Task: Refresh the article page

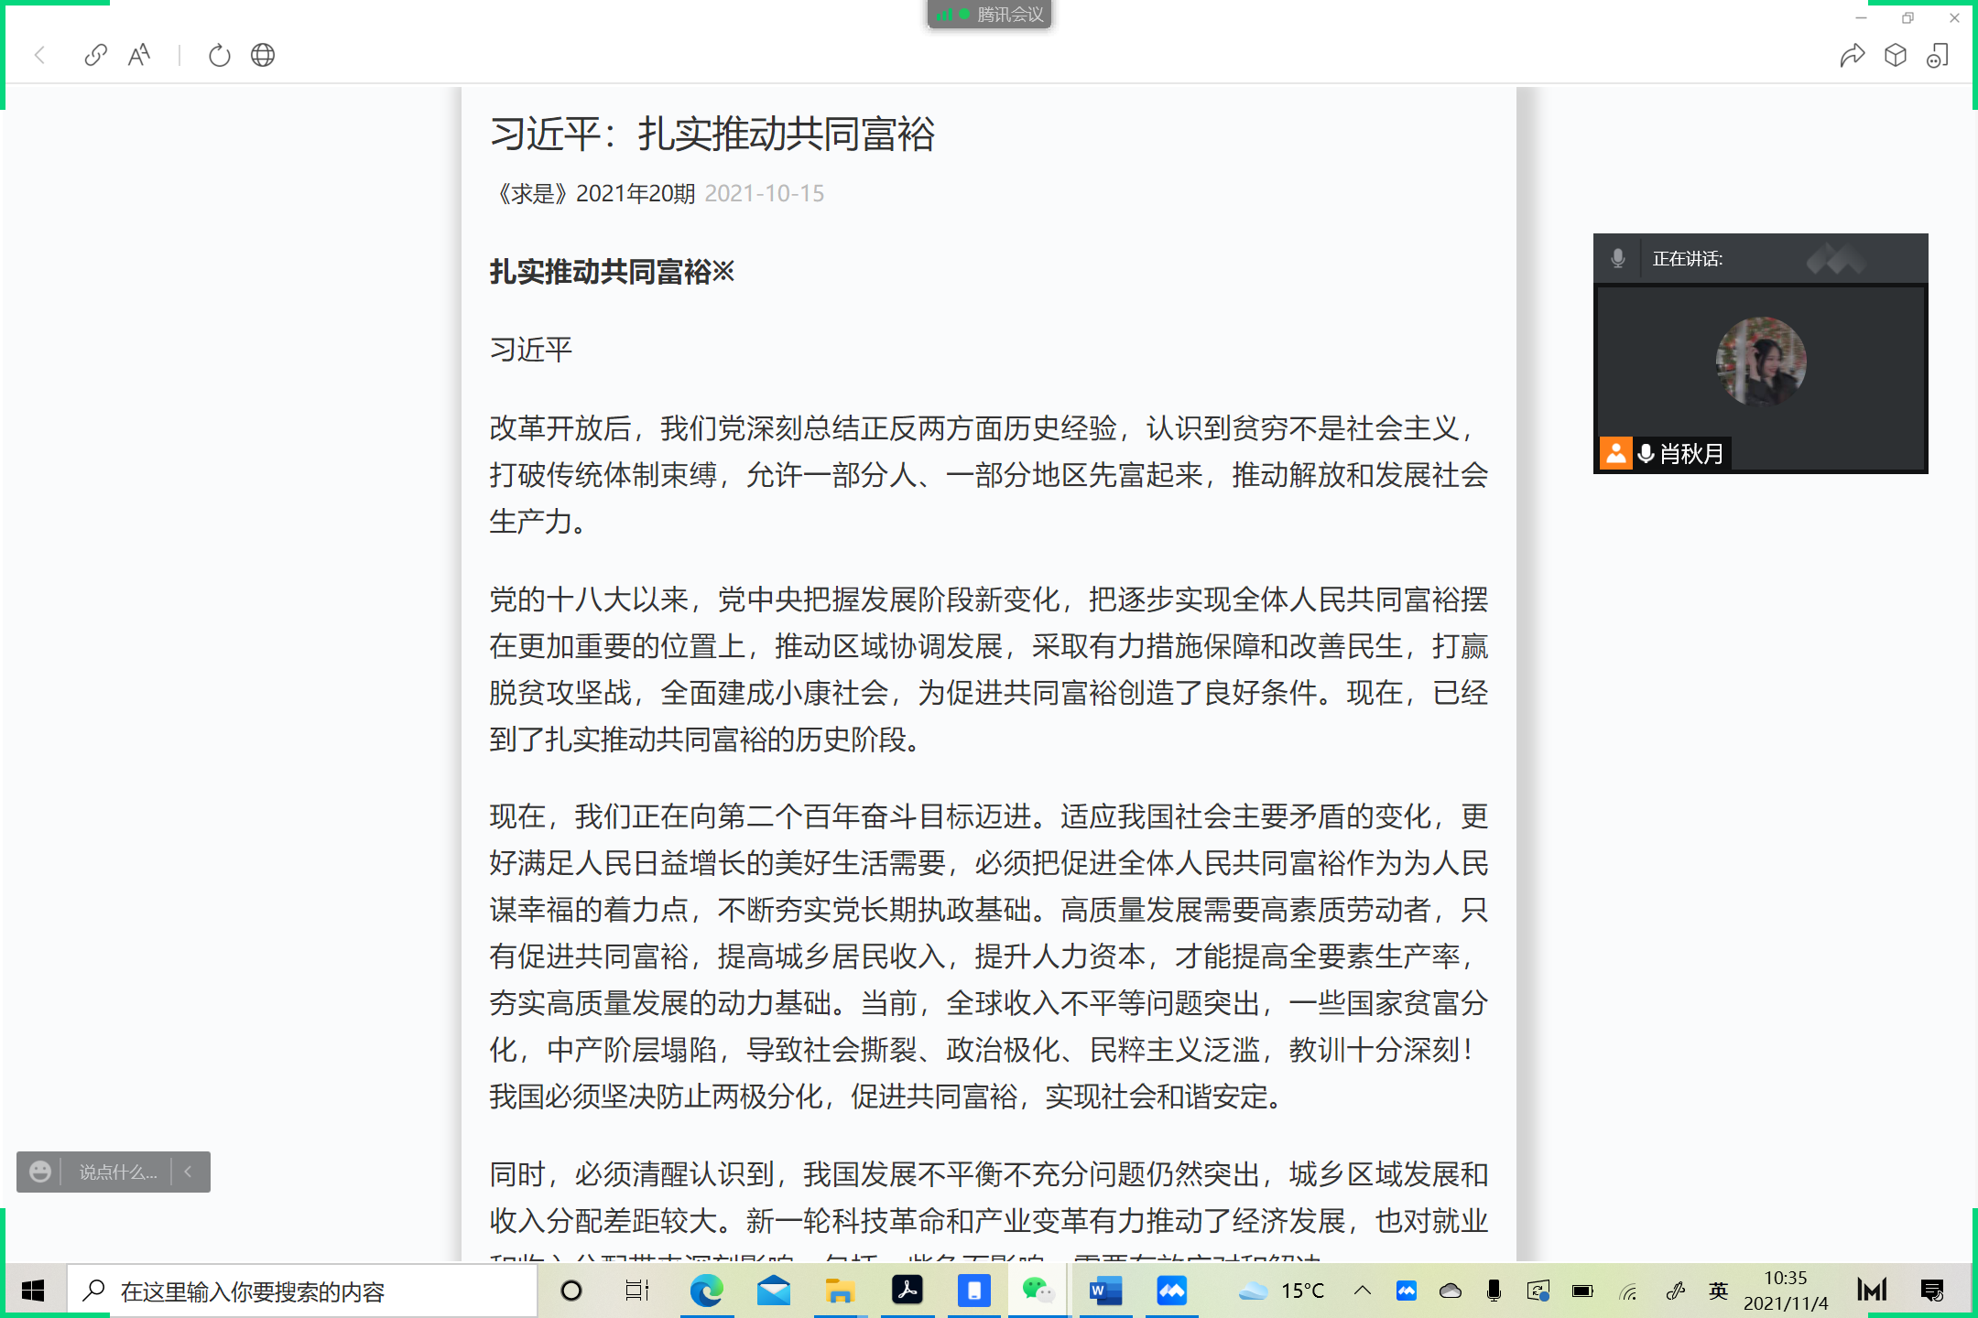Action: click(x=219, y=55)
